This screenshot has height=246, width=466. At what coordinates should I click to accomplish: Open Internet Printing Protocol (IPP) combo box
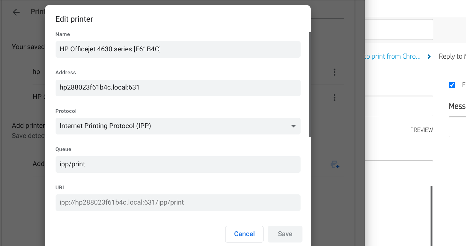(x=178, y=126)
